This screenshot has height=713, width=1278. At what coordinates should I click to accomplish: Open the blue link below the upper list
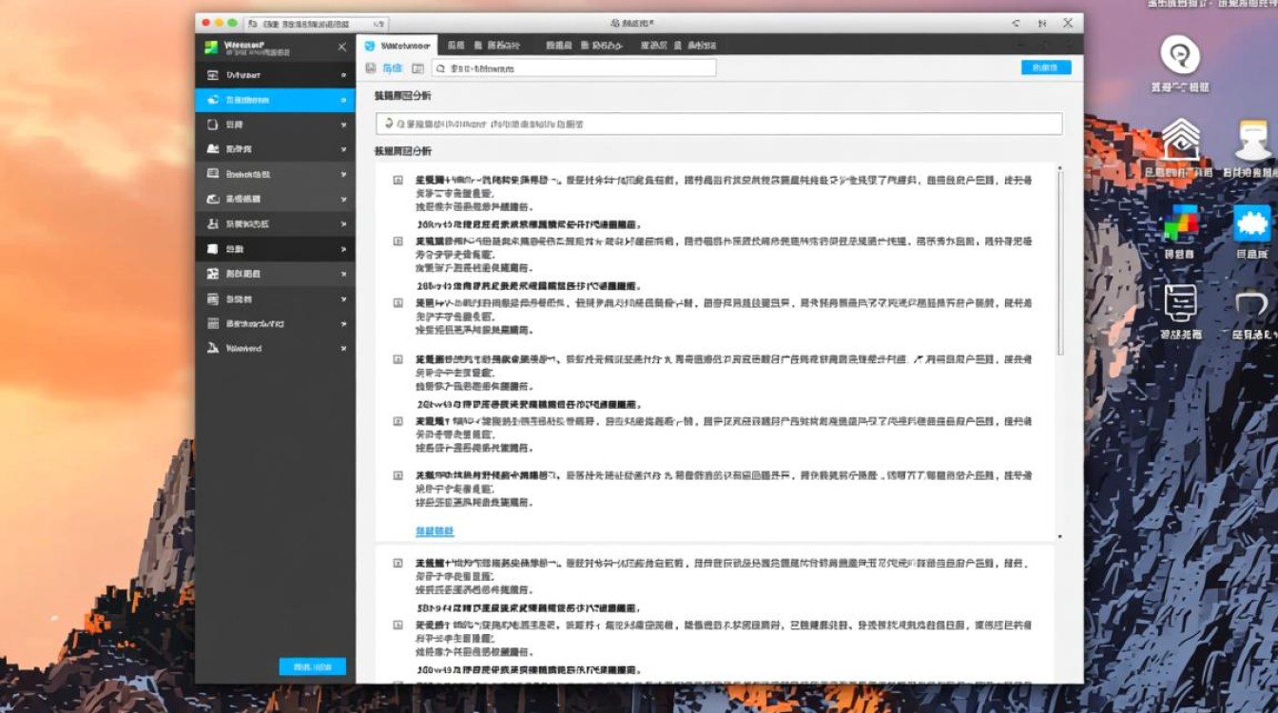point(435,531)
